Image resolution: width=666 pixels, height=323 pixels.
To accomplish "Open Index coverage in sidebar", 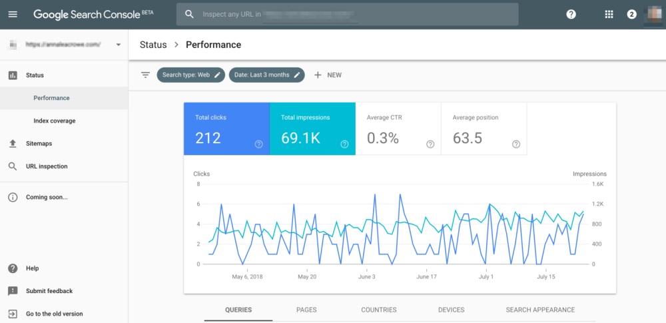I will (x=54, y=121).
